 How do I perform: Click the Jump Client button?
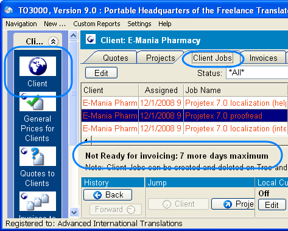point(178,204)
